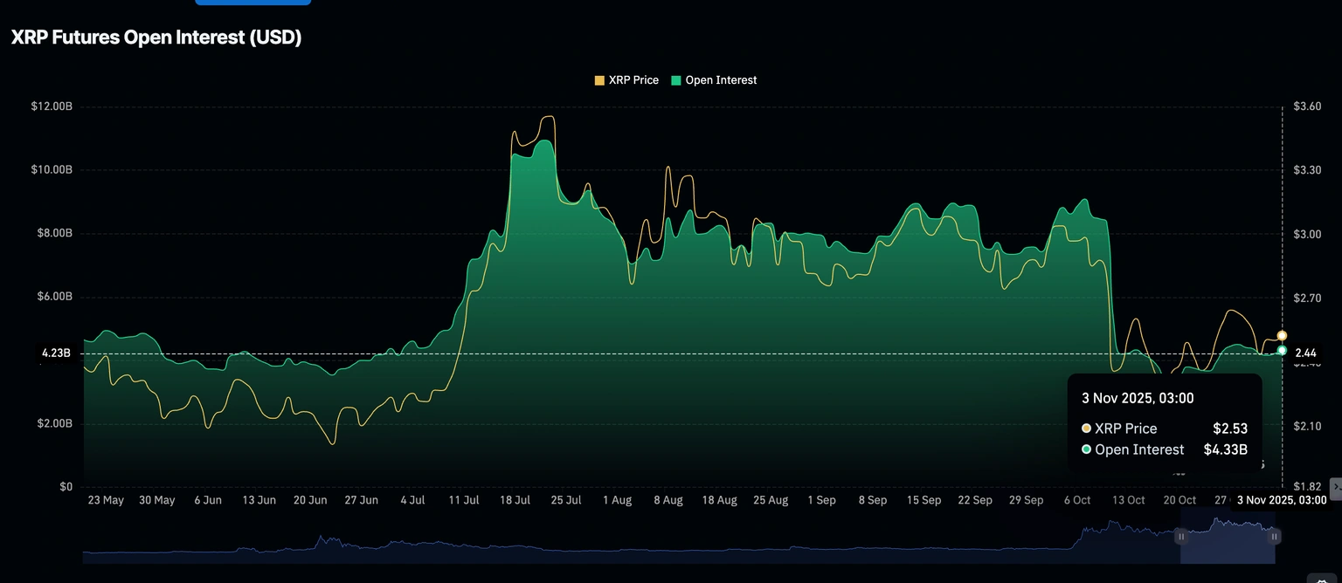Grab the right range handle in navigator
The width and height of the screenshot is (1342, 583).
click(x=1275, y=537)
